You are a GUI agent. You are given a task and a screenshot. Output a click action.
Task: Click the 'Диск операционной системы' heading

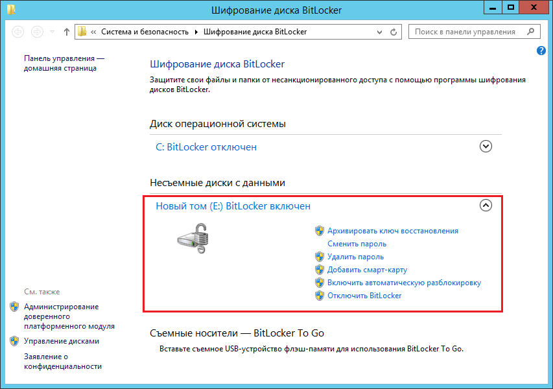point(218,124)
